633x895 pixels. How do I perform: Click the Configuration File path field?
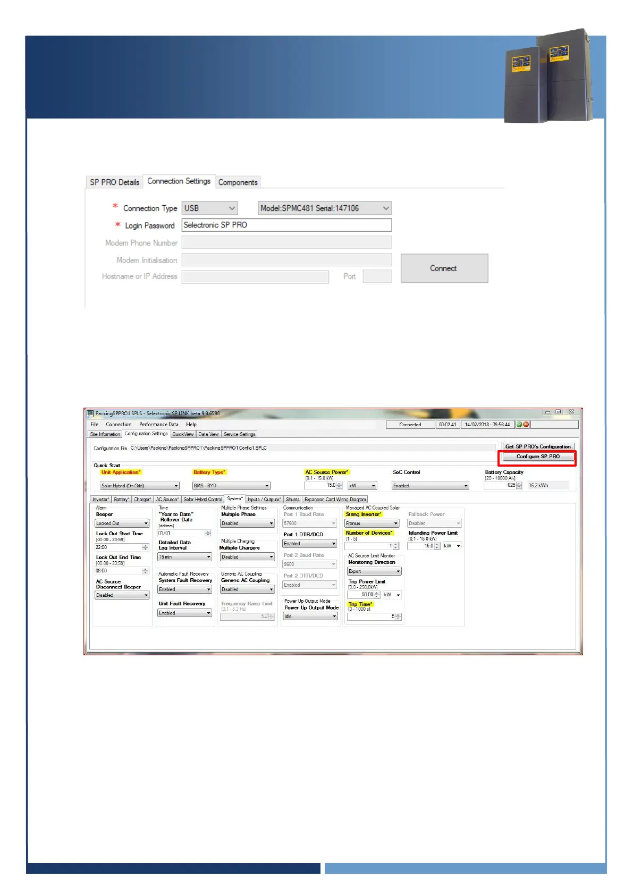pos(312,448)
